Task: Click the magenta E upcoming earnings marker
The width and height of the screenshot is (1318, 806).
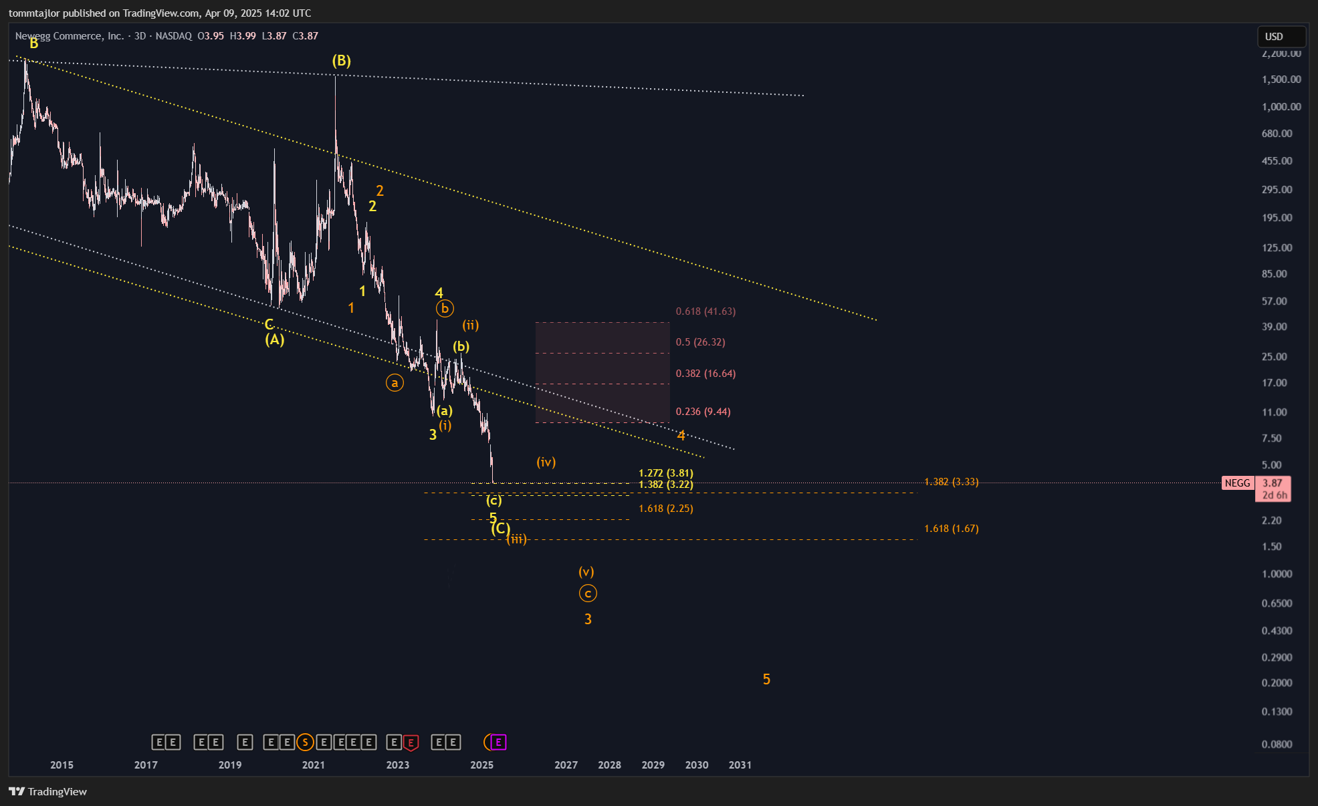Action: [498, 742]
